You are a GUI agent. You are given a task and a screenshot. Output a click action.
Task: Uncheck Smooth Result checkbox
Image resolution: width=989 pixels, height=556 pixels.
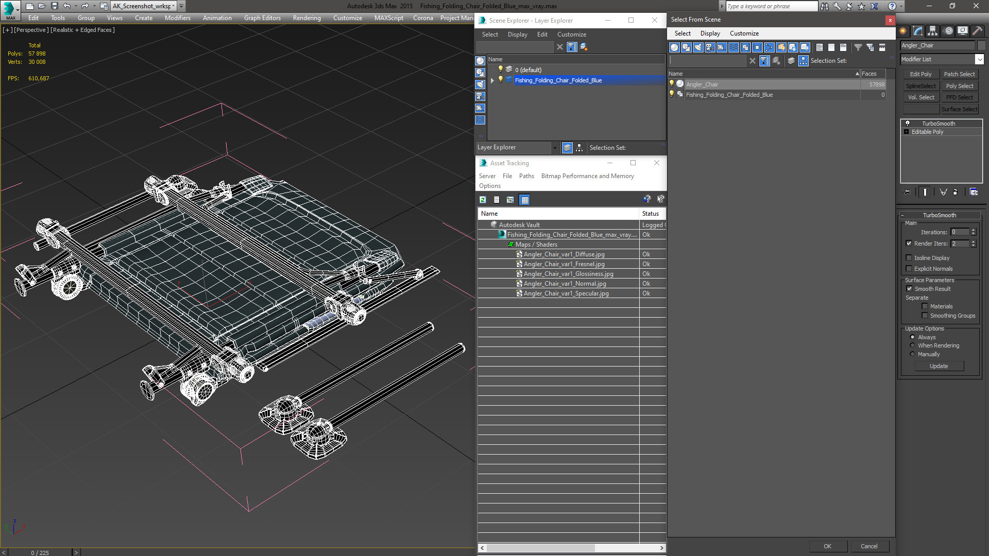coord(909,289)
